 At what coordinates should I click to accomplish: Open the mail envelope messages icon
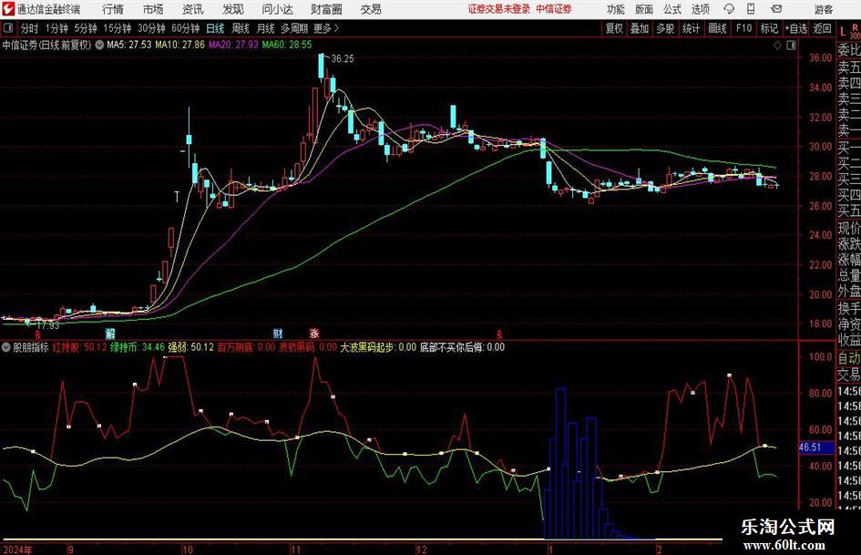(x=776, y=9)
